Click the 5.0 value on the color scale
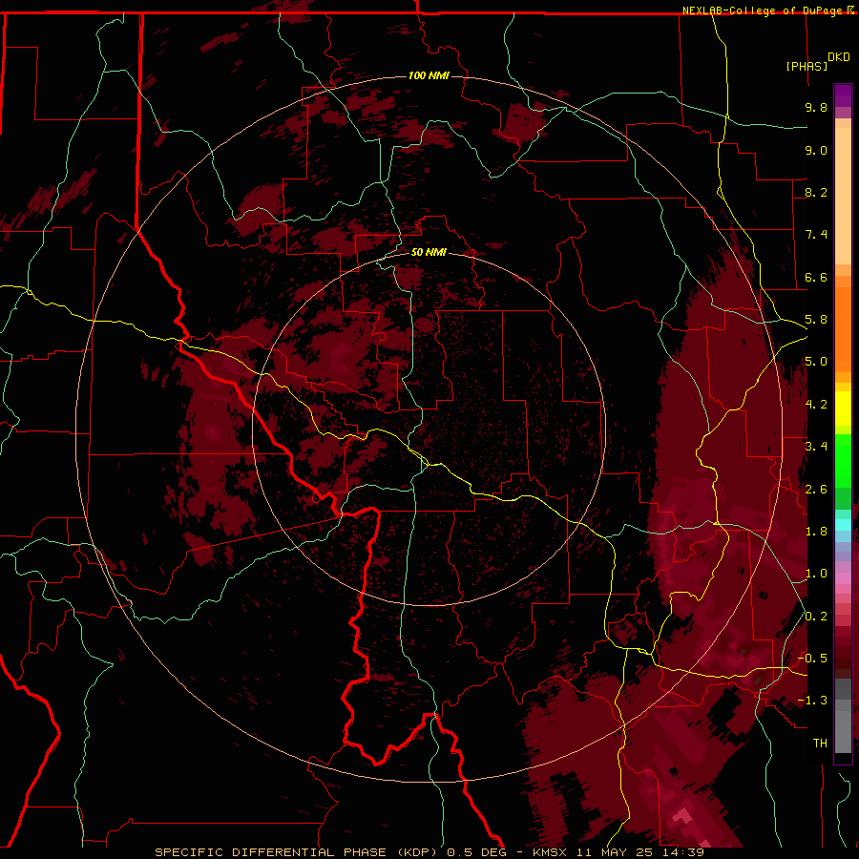 tap(816, 362)
